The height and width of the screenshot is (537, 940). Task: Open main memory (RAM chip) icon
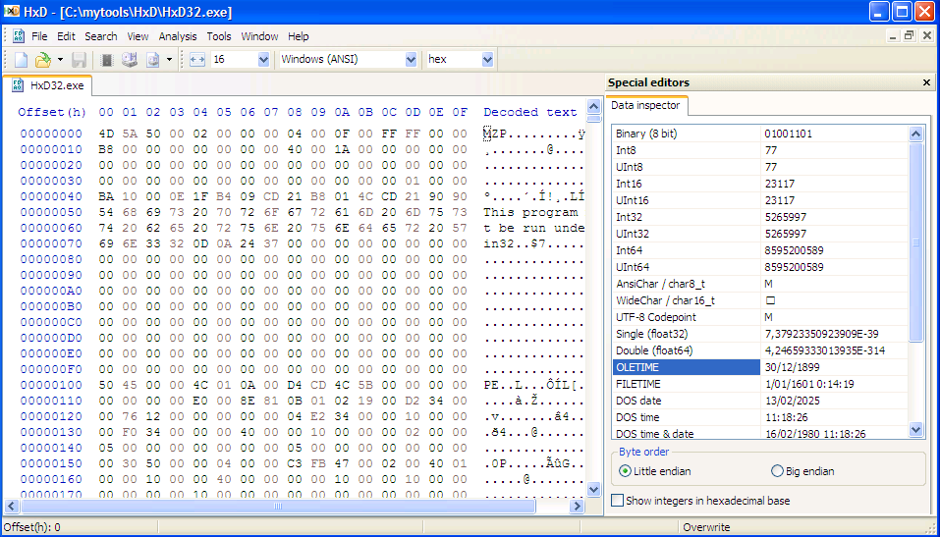click(x=107, y=59)
